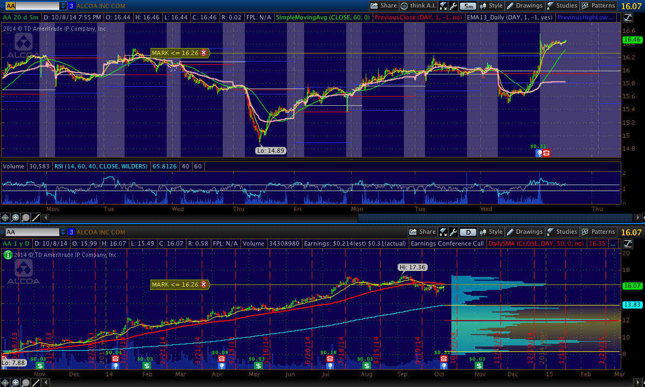Screen dimensions: 645x387
Task: Remove the MARK <= 16.26 alert on lower chart
Action: 204,284
